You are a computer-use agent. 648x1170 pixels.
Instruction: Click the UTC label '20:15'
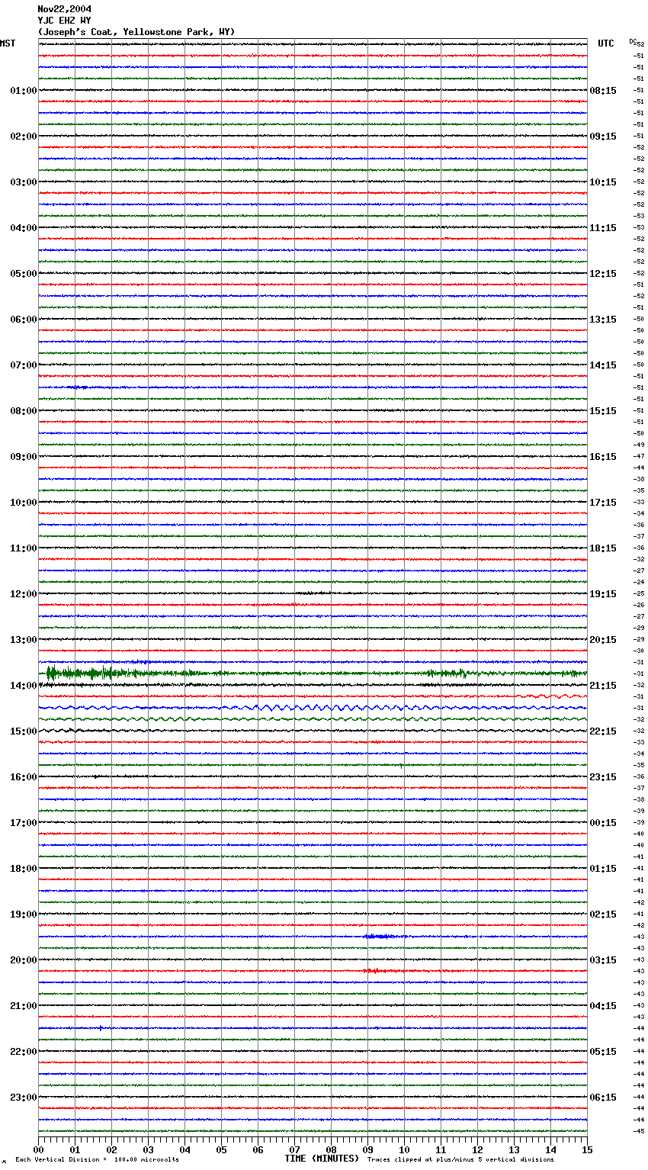tap(603, 640)
